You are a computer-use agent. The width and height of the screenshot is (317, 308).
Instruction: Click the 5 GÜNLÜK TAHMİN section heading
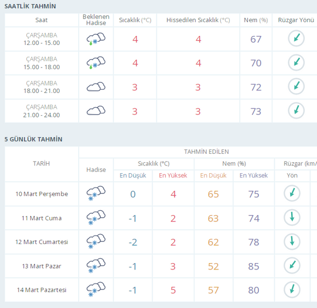pos(33,139)
